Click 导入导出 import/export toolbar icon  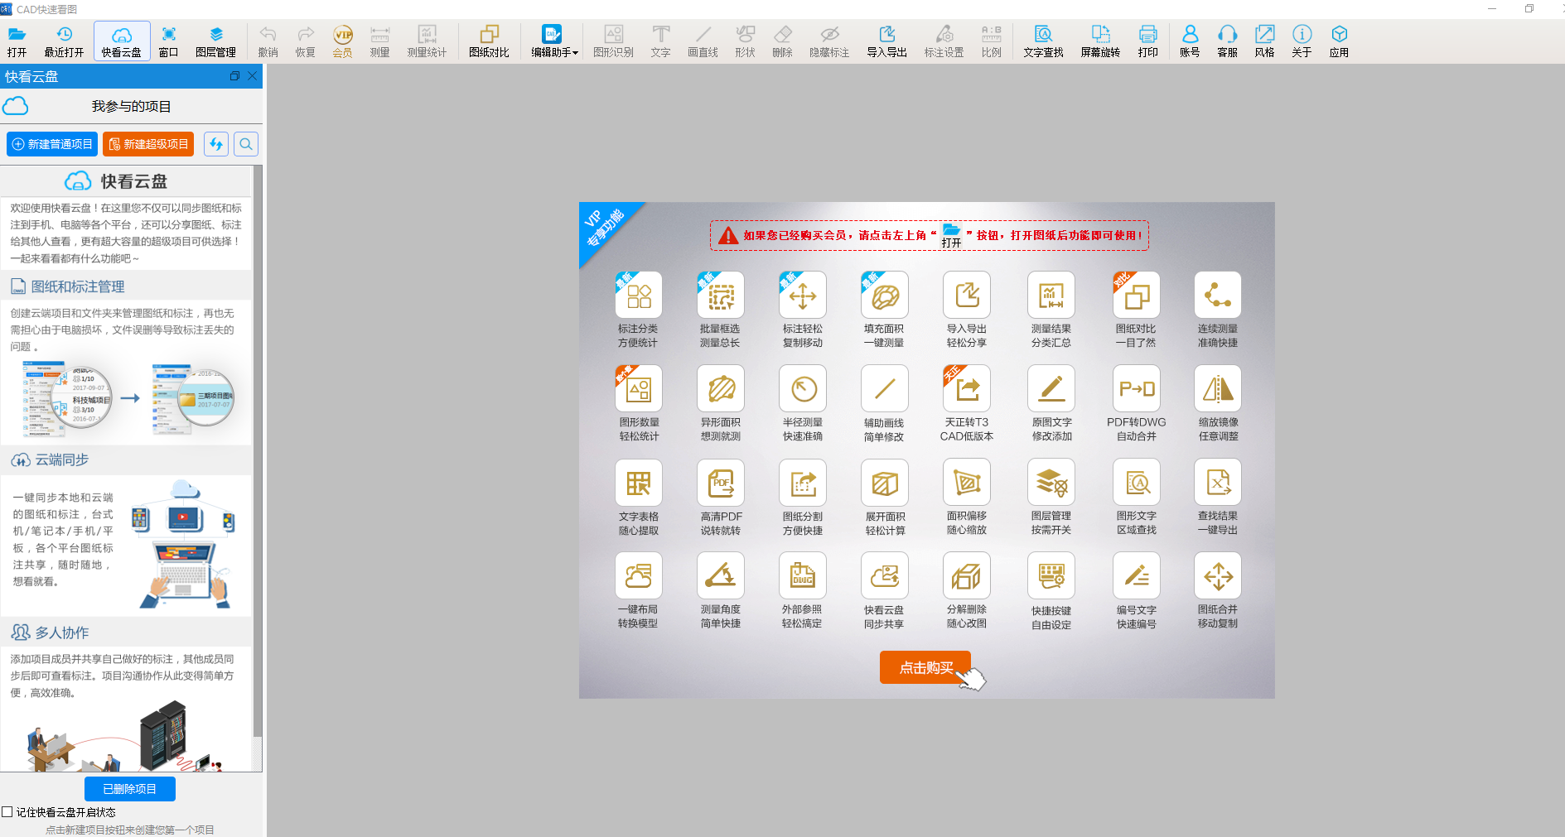886,41
